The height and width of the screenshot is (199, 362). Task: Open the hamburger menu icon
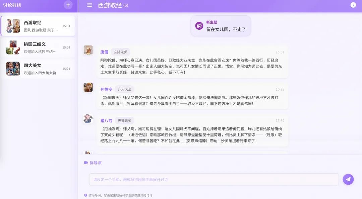[89, 5]
